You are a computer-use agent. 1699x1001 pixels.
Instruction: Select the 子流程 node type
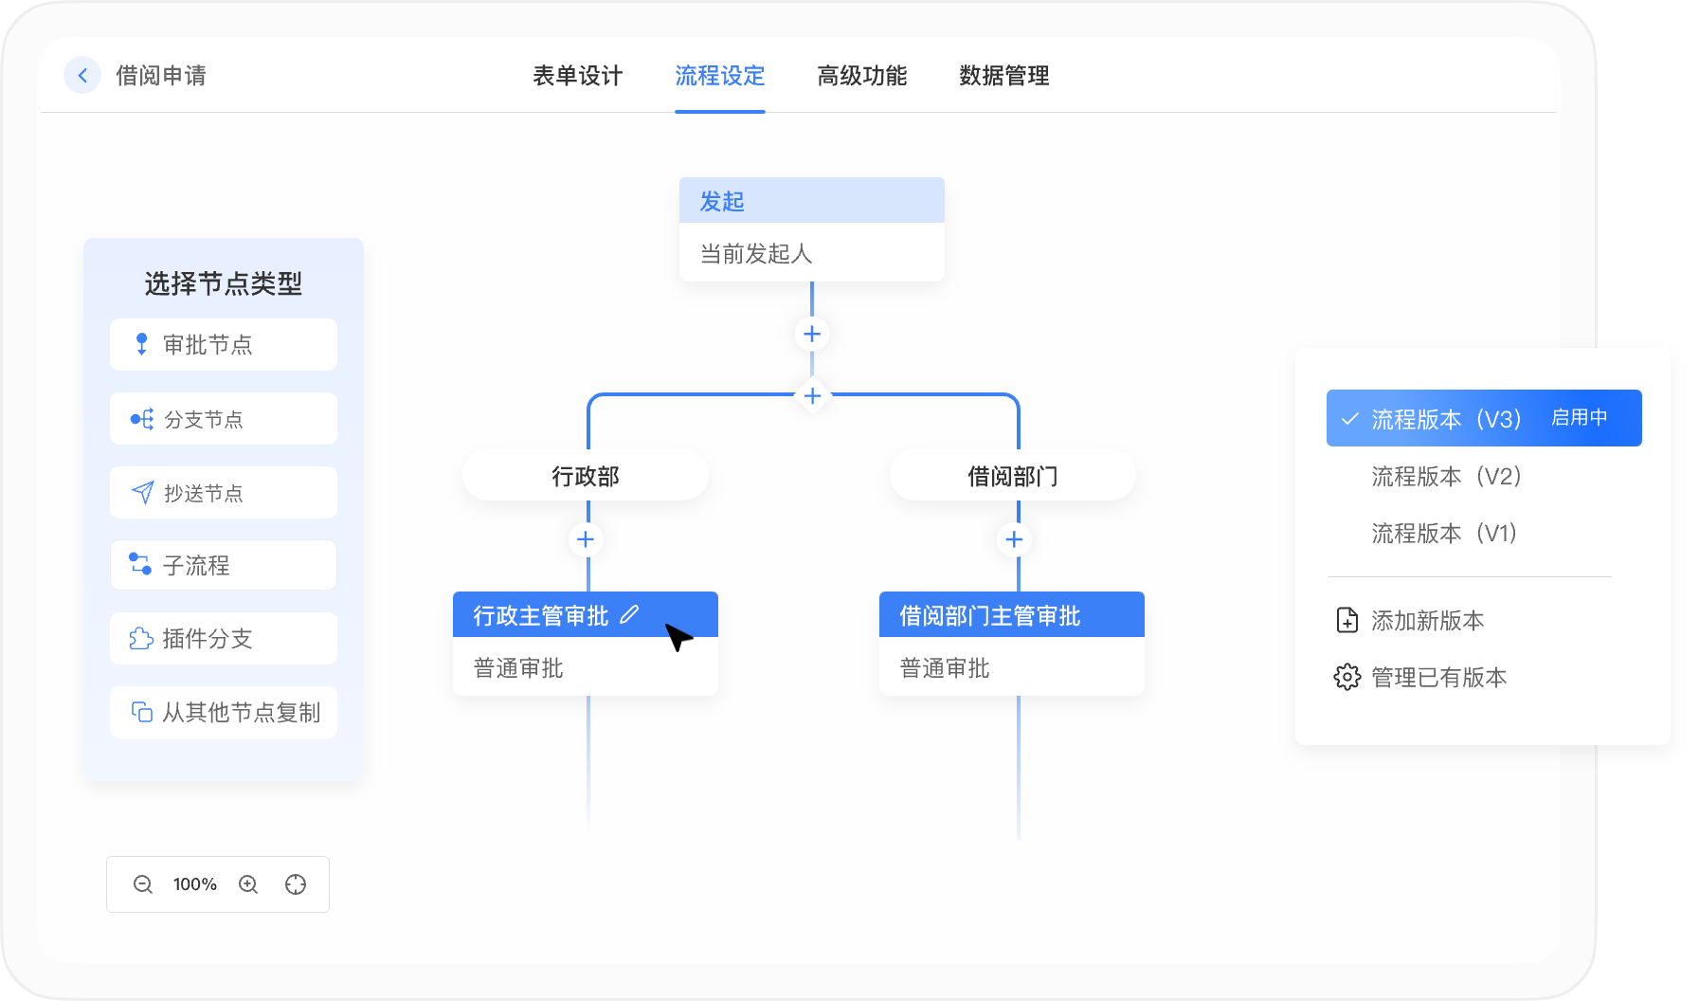coord(224,565)
